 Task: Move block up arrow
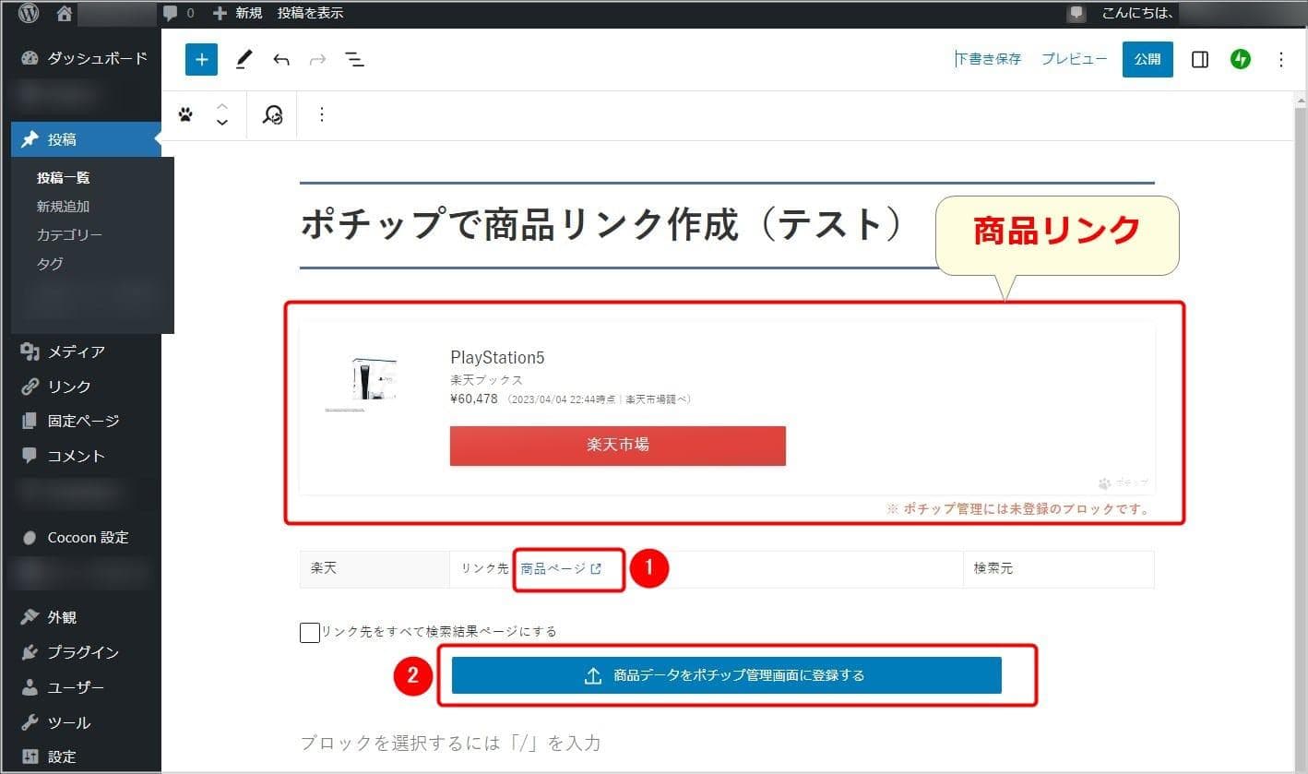click(221, 105)
